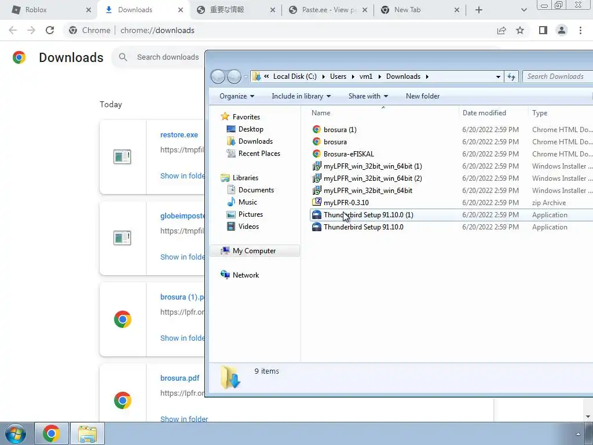Click Thunderbird Setup 91.10.0 icon
Image resolution: width=593 pixels, height=445 pixels.
pos(317,227)
